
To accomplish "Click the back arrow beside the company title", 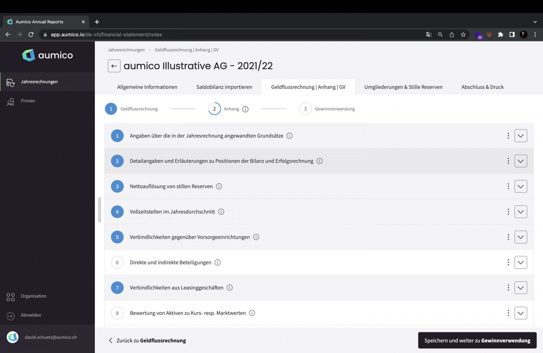I will [x=114, y=66].
